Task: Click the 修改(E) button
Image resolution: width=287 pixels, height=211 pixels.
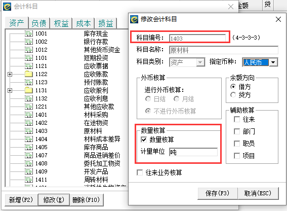Action: (x=54, y=200)
